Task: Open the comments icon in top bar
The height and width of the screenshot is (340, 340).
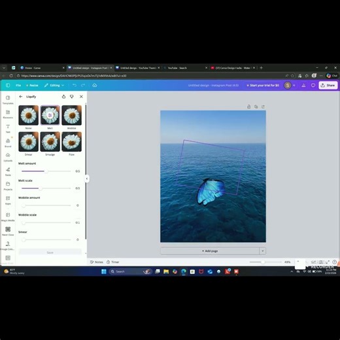Action: [x=313, y=85]
